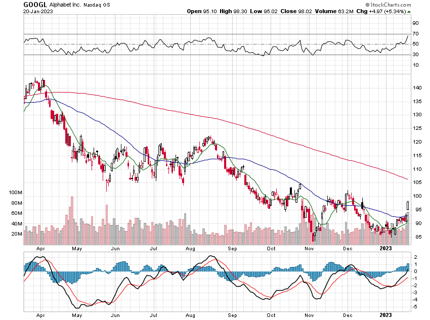Click the 80M volume axis label
The height and width of the screenshot is (320, 430).
point(17,203)
